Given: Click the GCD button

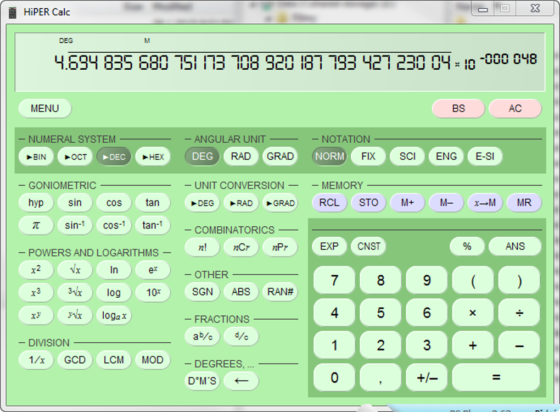Looking at the screenshot, I should 75,360.
